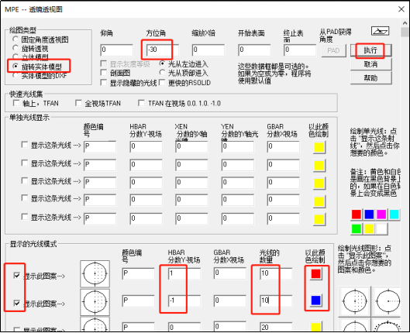Click the blue swatch in 显示的光线模式 row
The image size is (410, 333).
pos(315,300)
